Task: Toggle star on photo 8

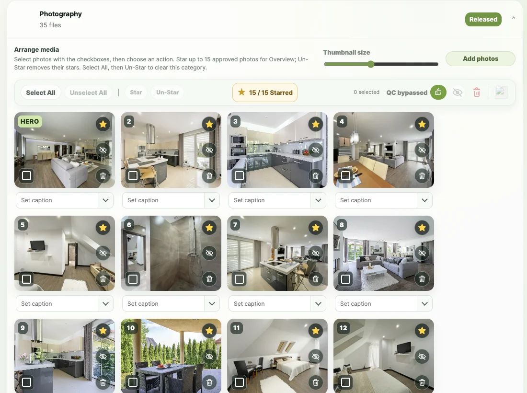Action: pyautogui.click(x=422, y=228)
